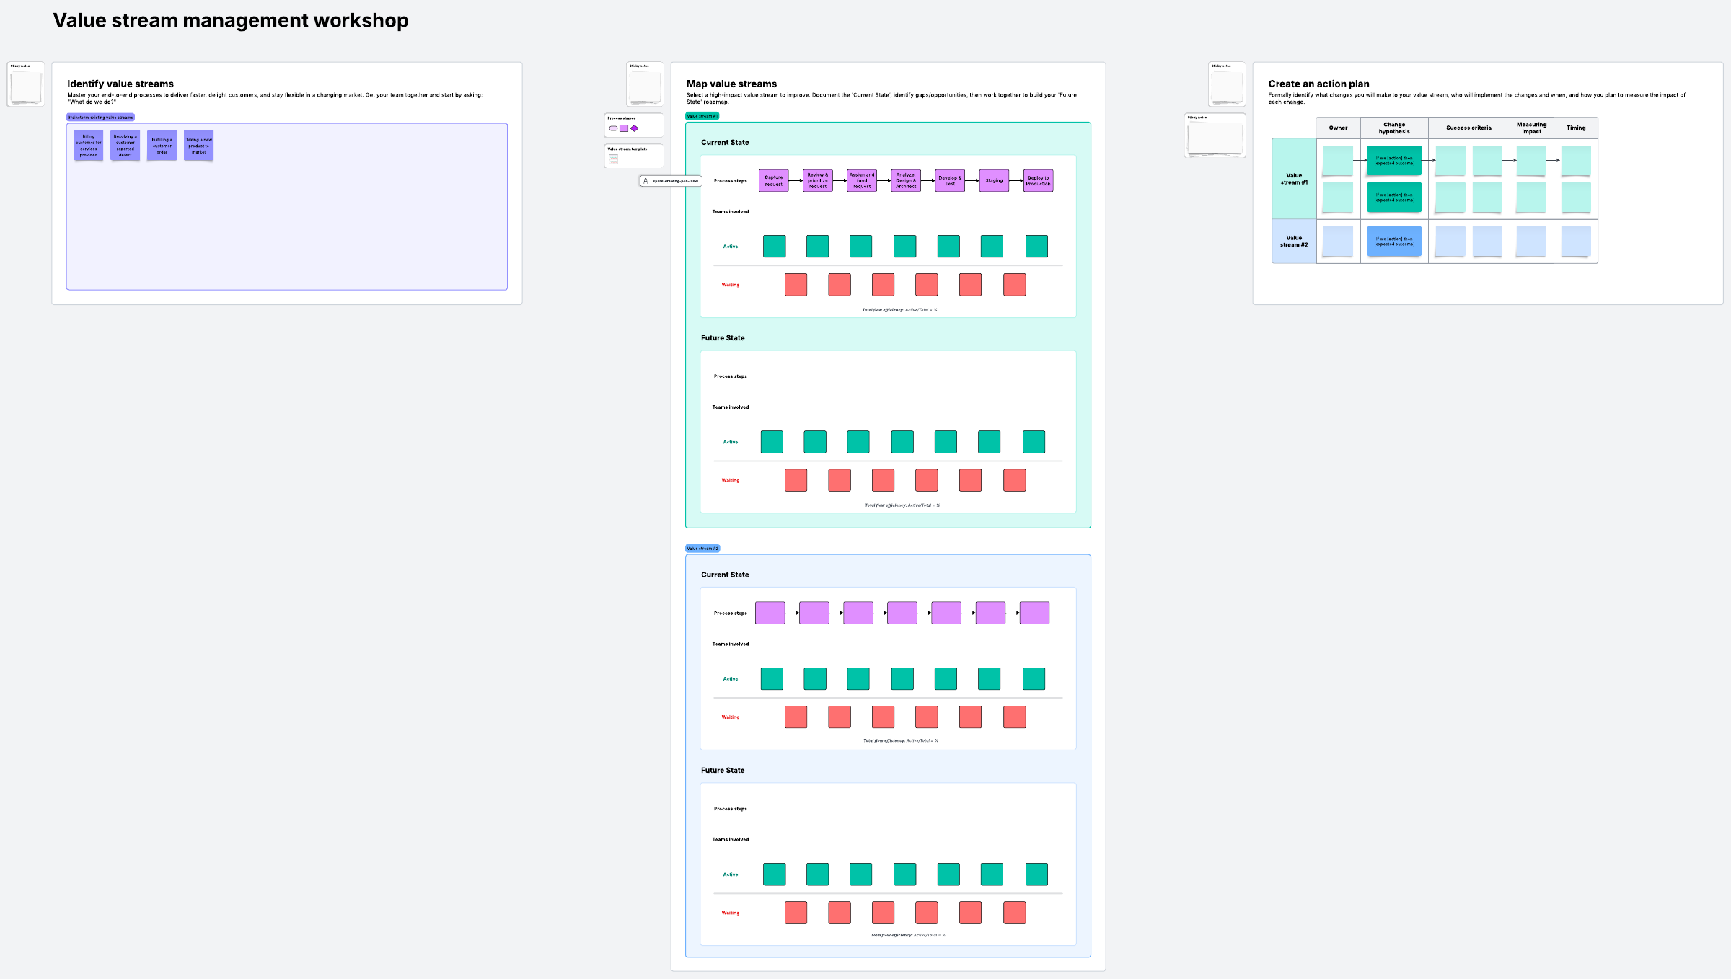Viewport: 1731px width, 979px height.
Task: Select the purple square process shape
Action: click(x=624, y=128)
